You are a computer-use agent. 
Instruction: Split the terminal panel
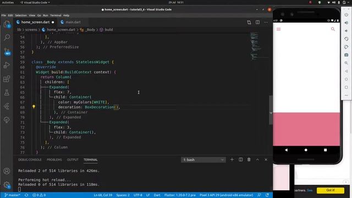[x=240, y=159]
